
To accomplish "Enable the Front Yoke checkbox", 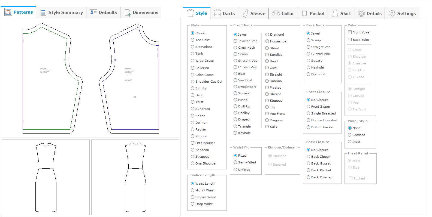I will point(350,32).
